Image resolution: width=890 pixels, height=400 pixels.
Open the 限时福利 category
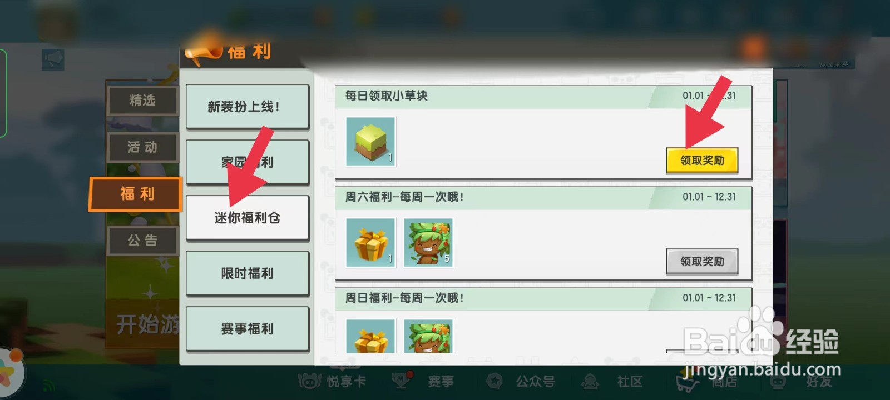tap(248, 273)
